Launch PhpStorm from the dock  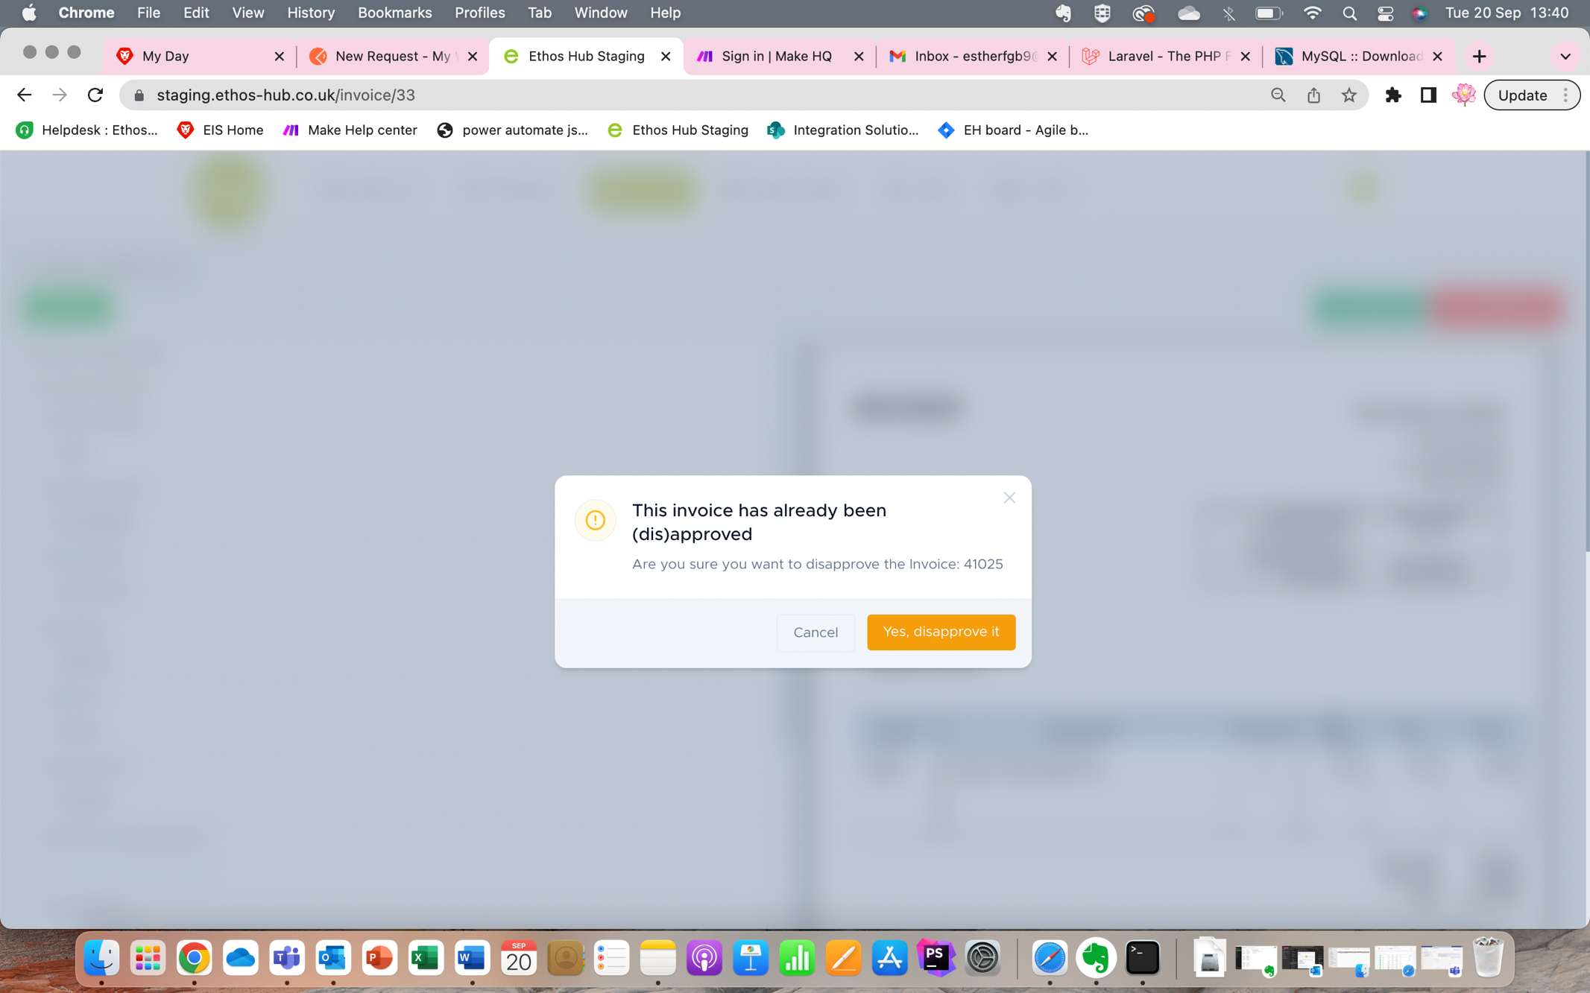(936, 958)
